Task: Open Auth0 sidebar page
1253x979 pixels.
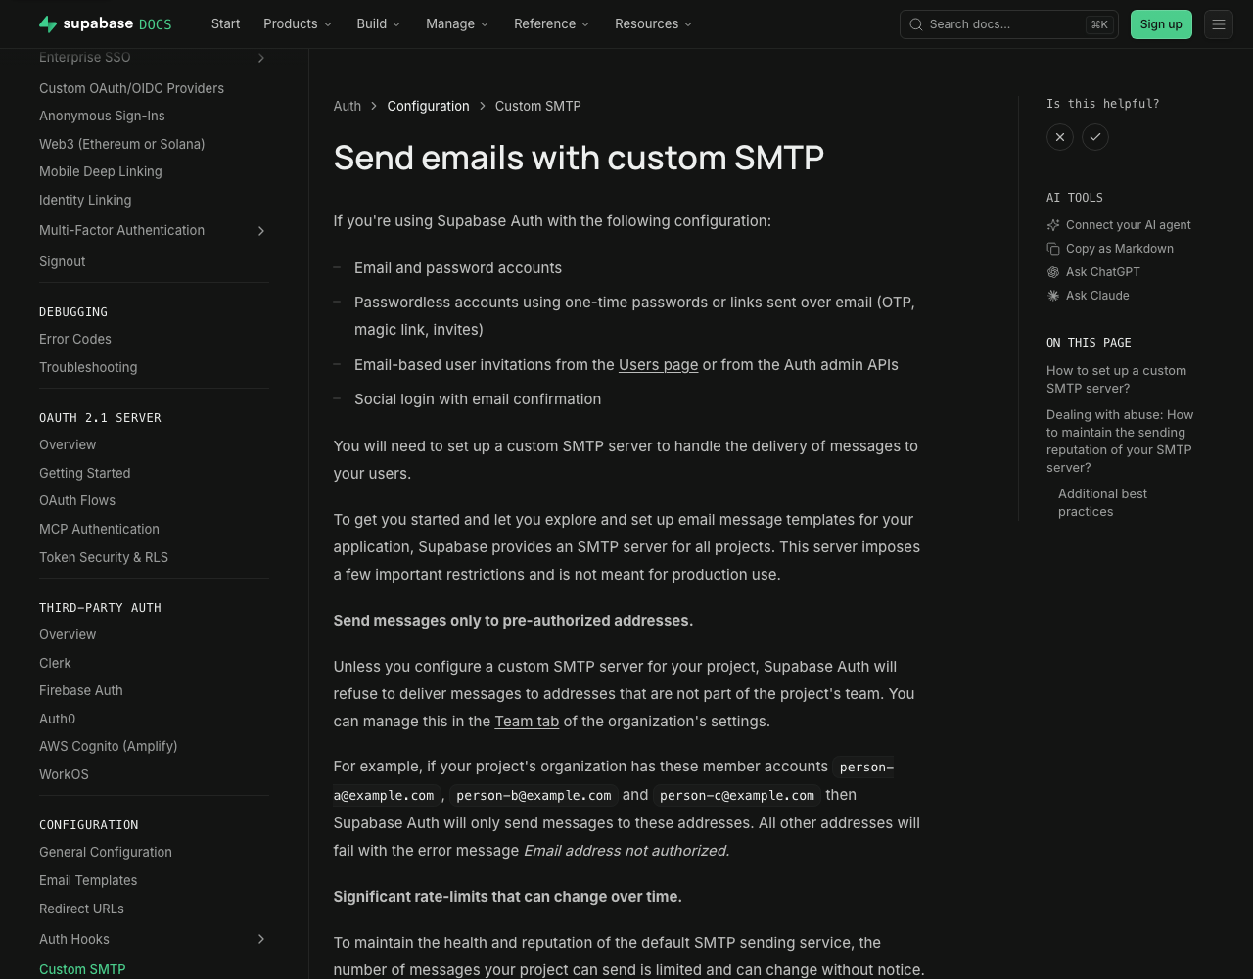Action: tap(57, 719)
